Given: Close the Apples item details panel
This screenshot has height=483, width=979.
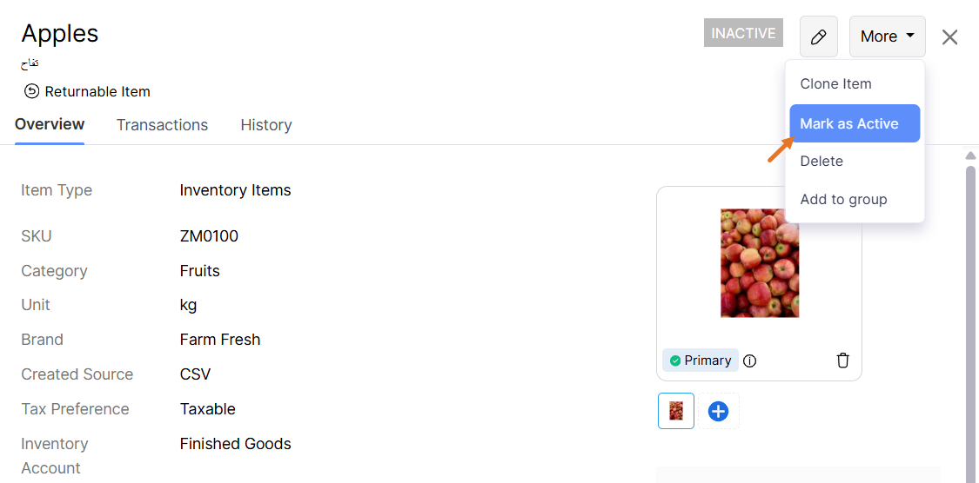Looking at the screenshot, I should tap(949, 36).
